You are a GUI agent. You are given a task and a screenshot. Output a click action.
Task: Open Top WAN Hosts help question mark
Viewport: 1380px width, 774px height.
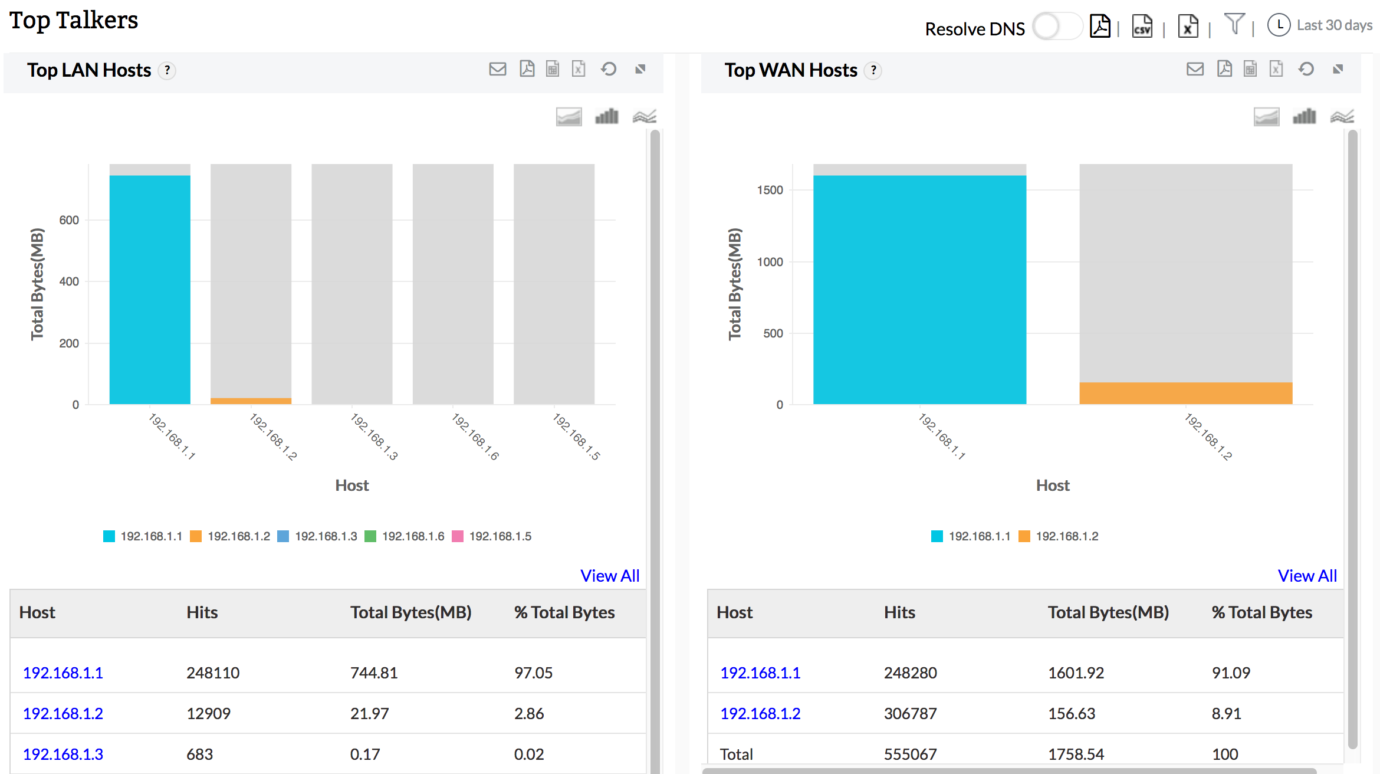coord(873,70)
